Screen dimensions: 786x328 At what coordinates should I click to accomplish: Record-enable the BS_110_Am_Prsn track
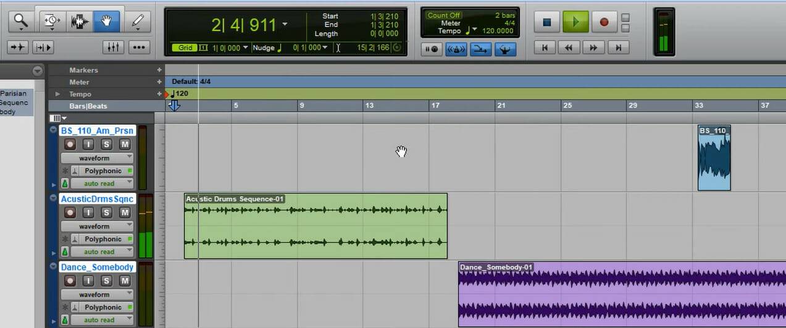70,144
